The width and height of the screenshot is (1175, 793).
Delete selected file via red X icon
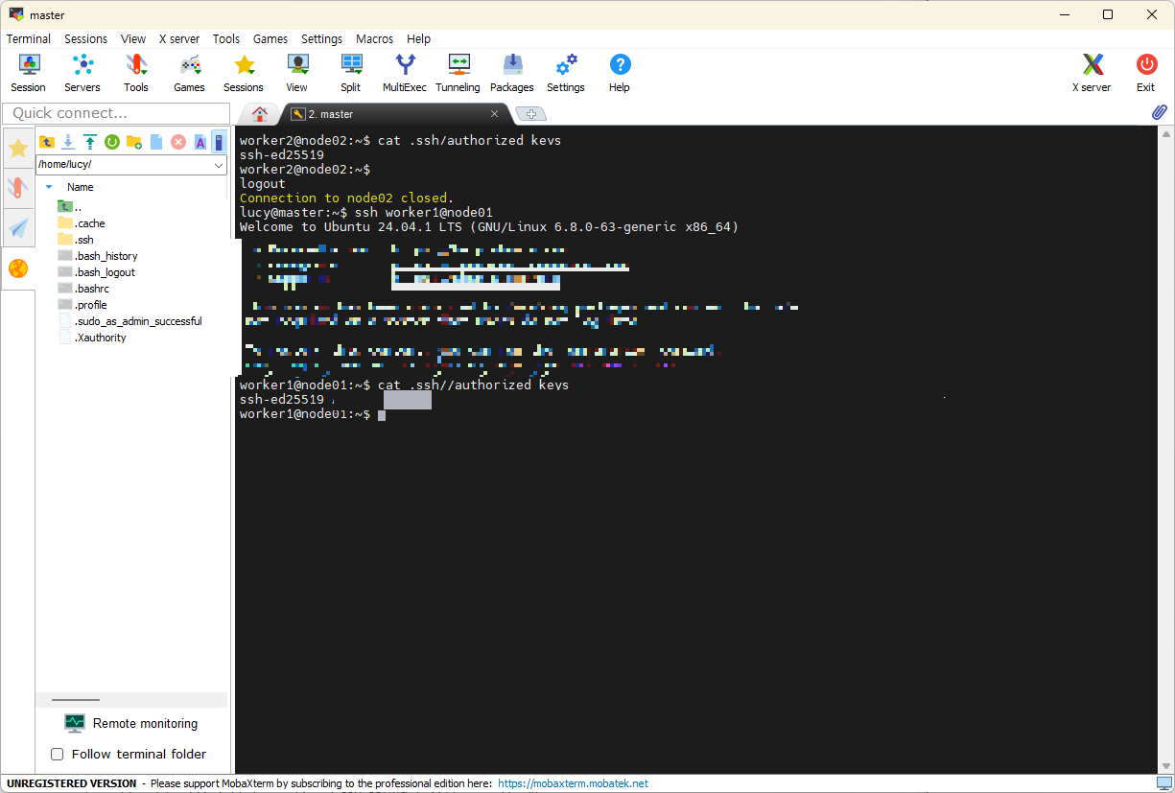(x=178, y=142)
